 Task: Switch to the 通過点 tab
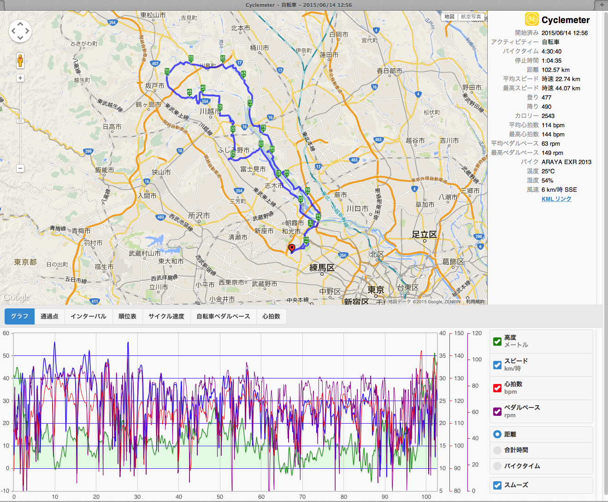[x=49, y=316]
